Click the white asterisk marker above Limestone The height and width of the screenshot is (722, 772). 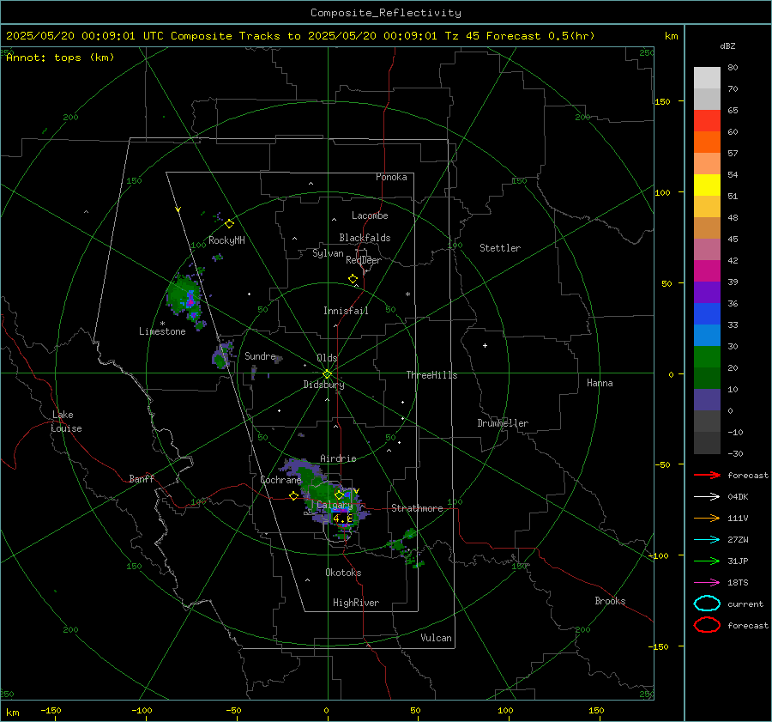[162, 324]
